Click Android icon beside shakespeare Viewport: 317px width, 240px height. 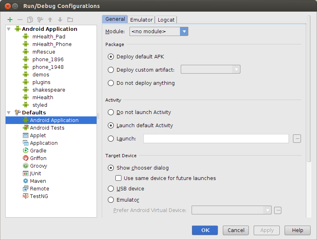point(26,90)
